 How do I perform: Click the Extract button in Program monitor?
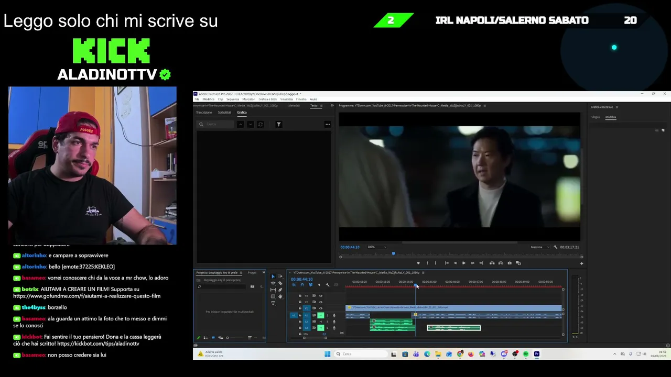point(501,263)
